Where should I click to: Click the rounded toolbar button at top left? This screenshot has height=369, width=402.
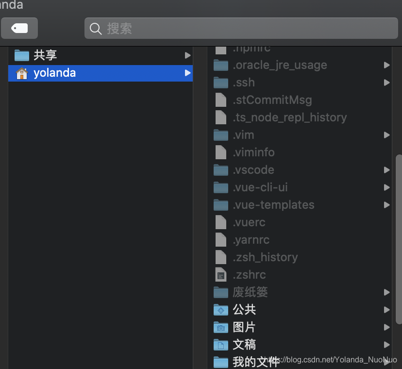pyautogui.click(x=19, y=28)
